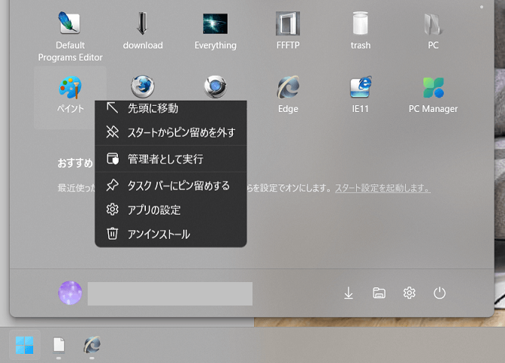The image size is (505, 363).
Task: Choose タスク バーにピン留めする option
Action: pos(171,185)
